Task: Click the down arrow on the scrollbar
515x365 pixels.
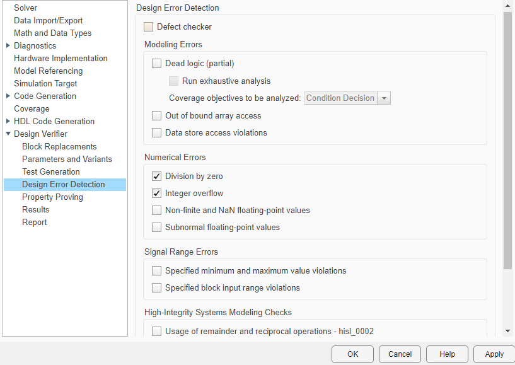Action: pos(509,330)
